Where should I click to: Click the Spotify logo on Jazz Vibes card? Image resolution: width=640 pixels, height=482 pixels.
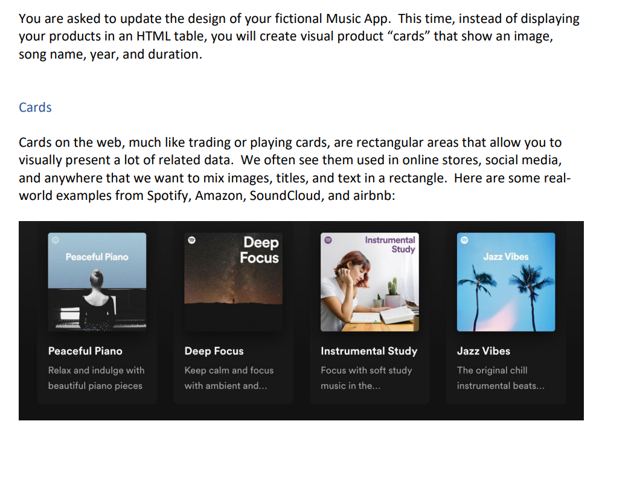tap(463, 240)
